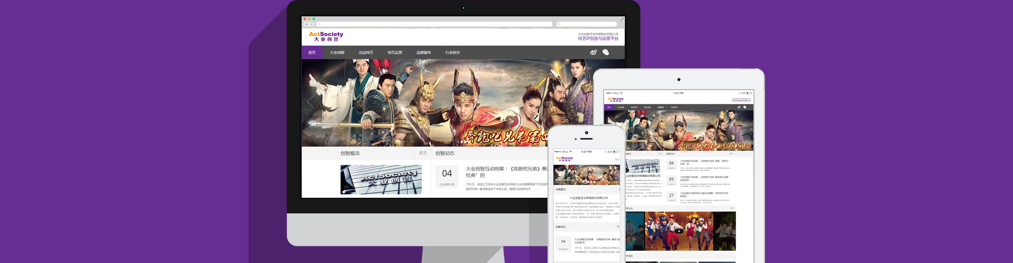Viewport: 1013px width, 263px height.
Task: Click the 04 date box on the phone
Action: tap(563, 244)
